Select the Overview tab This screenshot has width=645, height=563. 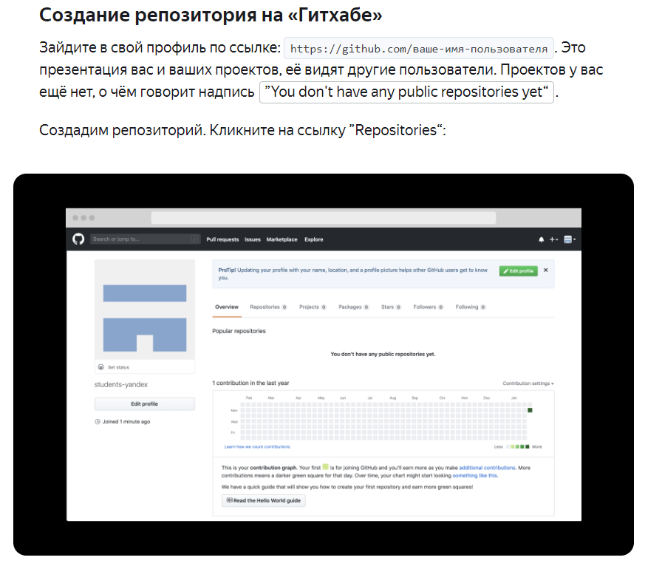coord(227,307)
